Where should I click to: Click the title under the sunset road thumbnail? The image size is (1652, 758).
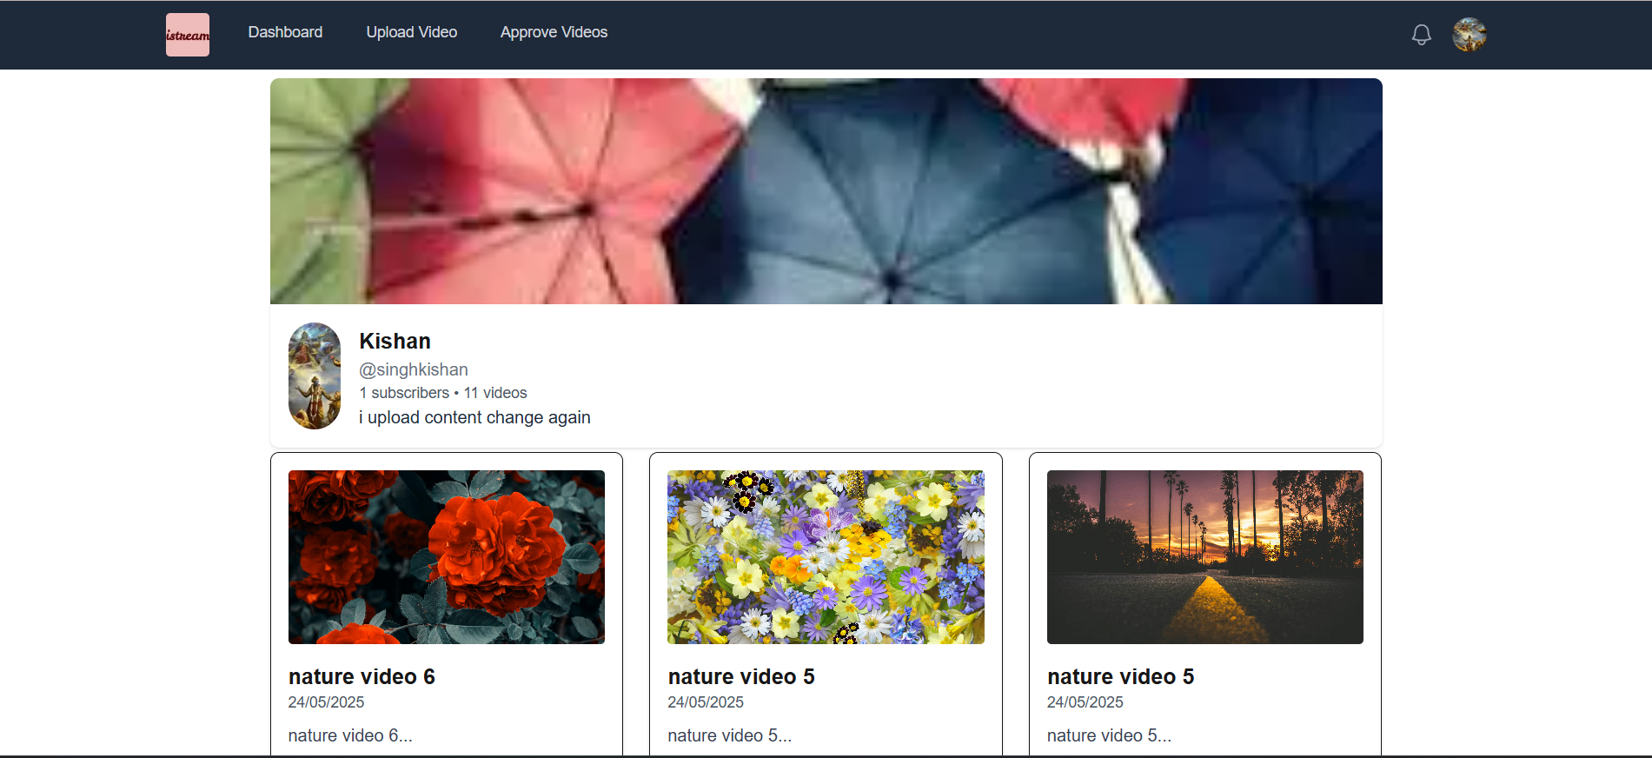(x=1120, y=676)
